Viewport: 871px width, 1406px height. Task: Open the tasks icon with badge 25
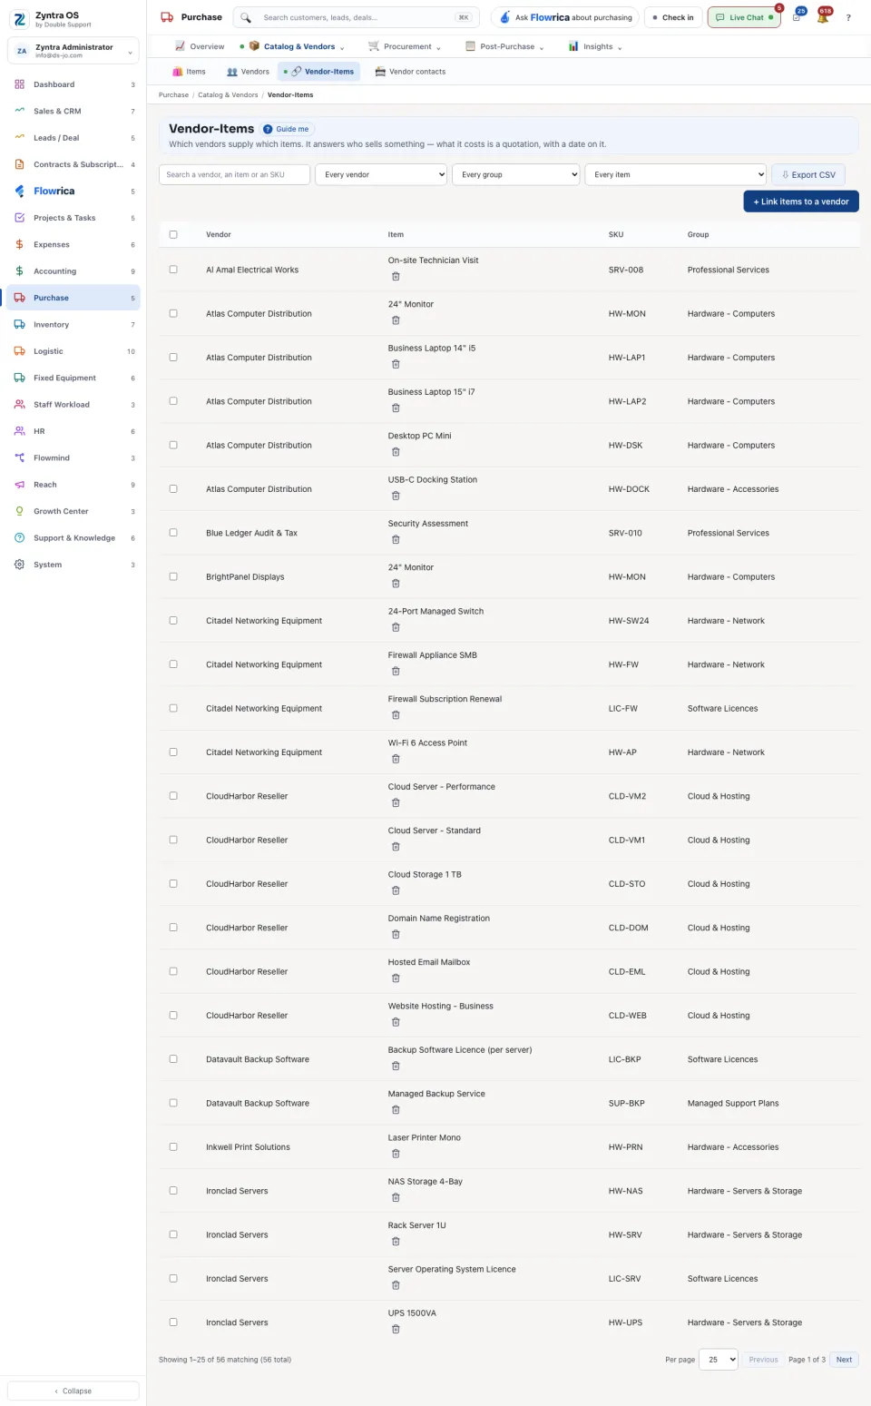[797, 17]
